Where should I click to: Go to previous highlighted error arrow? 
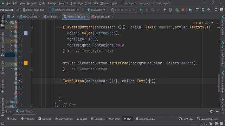coord(213,23)
